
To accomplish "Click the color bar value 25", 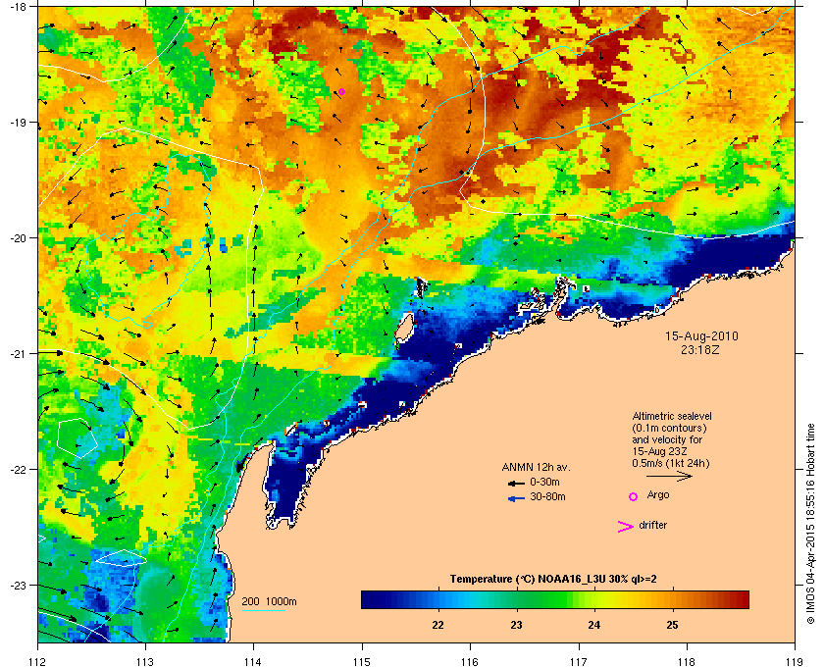I will [x=672, y=625].
